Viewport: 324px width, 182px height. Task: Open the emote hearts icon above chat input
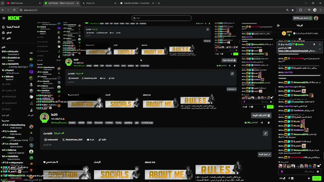319,166
